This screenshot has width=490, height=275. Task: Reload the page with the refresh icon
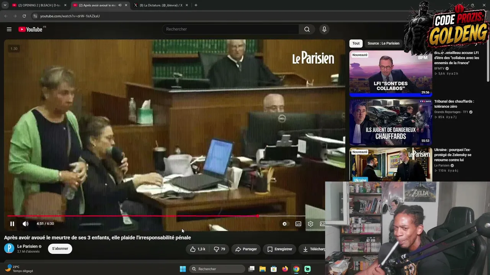(24, 16)
